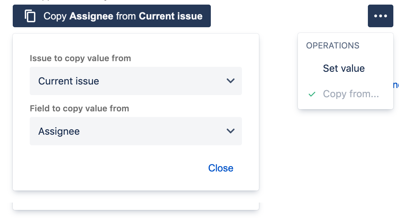Open the Field to copy value from dropdown

pos(135,131)
